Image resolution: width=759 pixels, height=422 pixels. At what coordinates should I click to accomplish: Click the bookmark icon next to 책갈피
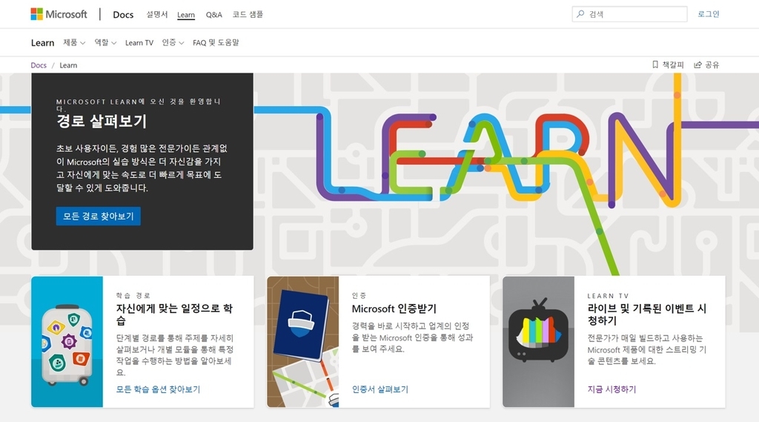coord(655,65)
